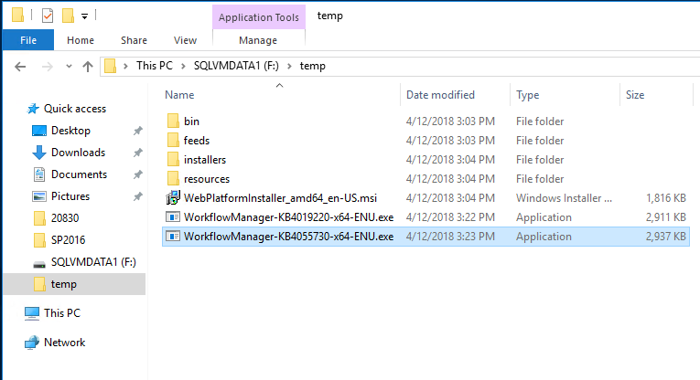Image resolution: width=700 pixels, height=380 pixels.
Task: Click the 4/12/2018 3:22 PM date cell
Action: (x=450, y=217)
